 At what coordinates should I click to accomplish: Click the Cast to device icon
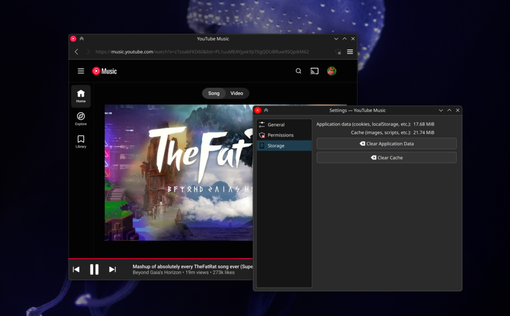[x=314, y=71]
